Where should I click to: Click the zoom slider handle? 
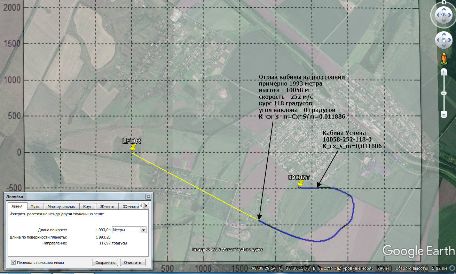[x=444, y=93]
